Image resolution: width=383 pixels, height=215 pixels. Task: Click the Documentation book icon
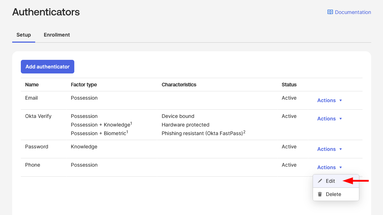330,12
